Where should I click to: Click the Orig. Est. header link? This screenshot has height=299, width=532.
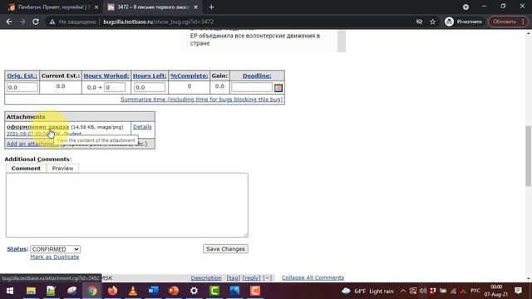(22, 76)
